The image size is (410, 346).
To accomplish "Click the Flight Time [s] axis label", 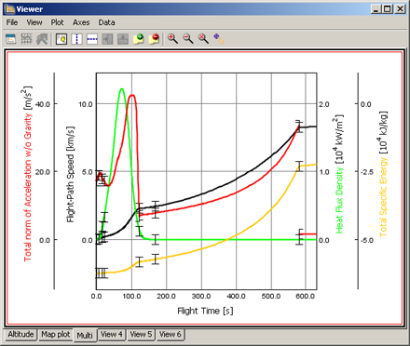I will (205, 311).
